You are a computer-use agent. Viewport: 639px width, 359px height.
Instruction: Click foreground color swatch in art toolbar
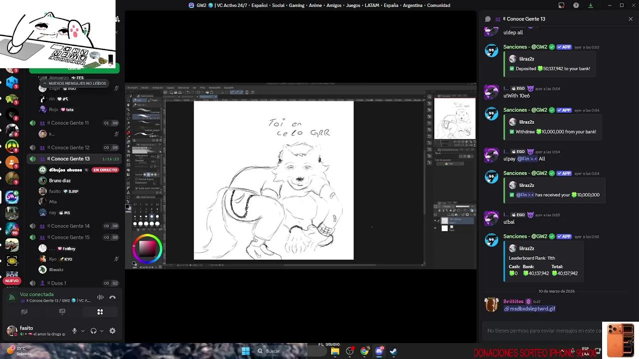[x=127, y=206]
